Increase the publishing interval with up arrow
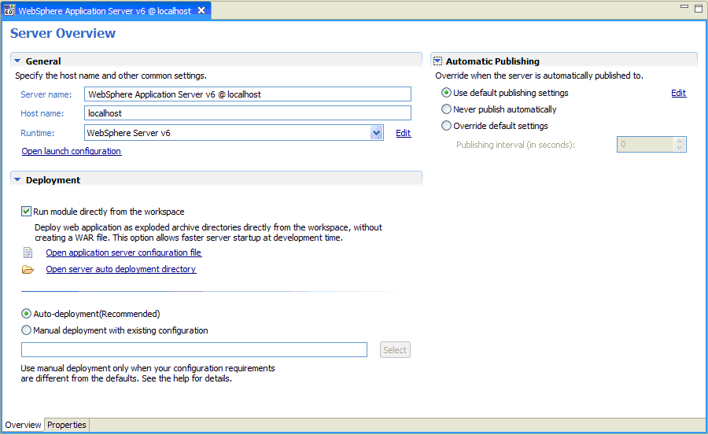Image resolution: width=708 pixels, height=435 pixels. pyautogui.click(x=680, y=141)
